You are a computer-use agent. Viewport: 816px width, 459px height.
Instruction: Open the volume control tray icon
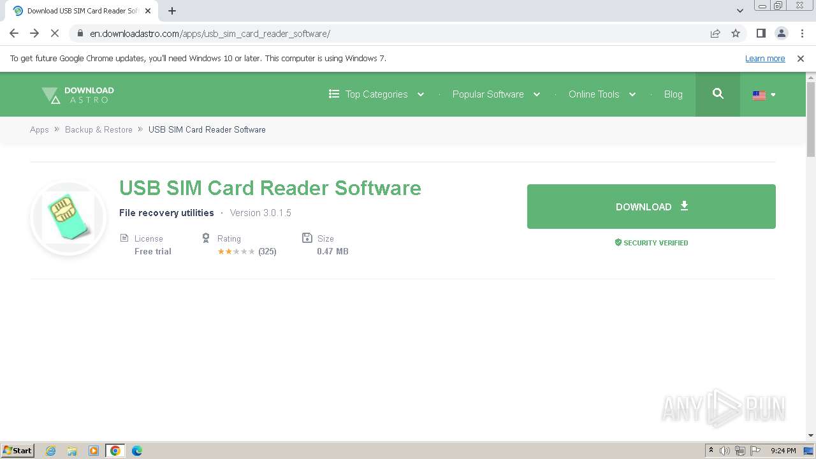click(725, 451)
